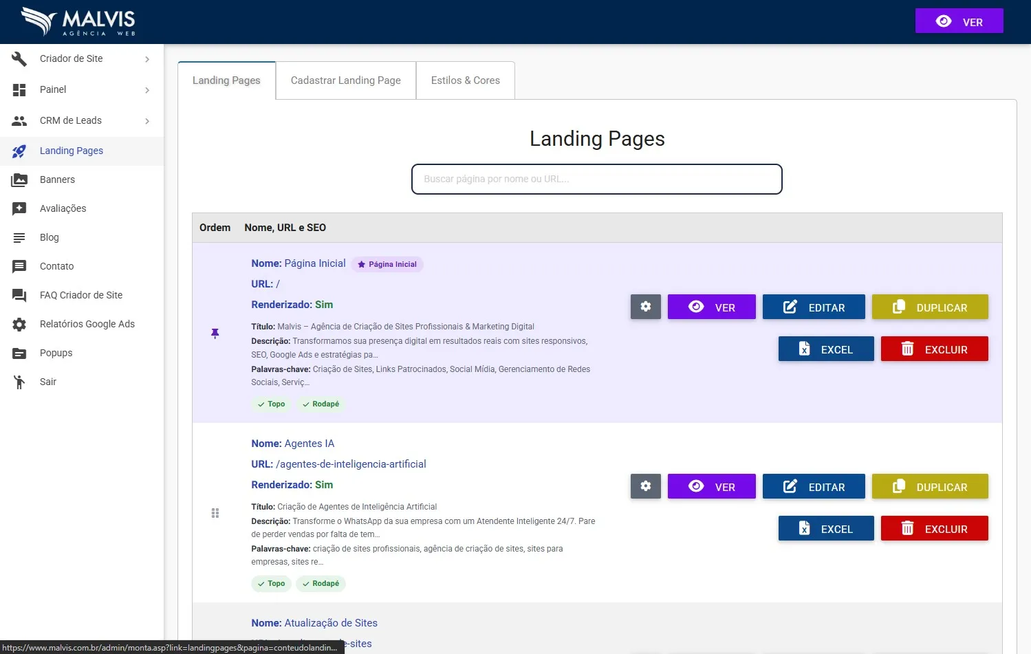Click the Nome: Agentes IA text
This screenshot has width=1031, height=654.
click(x=293, y=444)
